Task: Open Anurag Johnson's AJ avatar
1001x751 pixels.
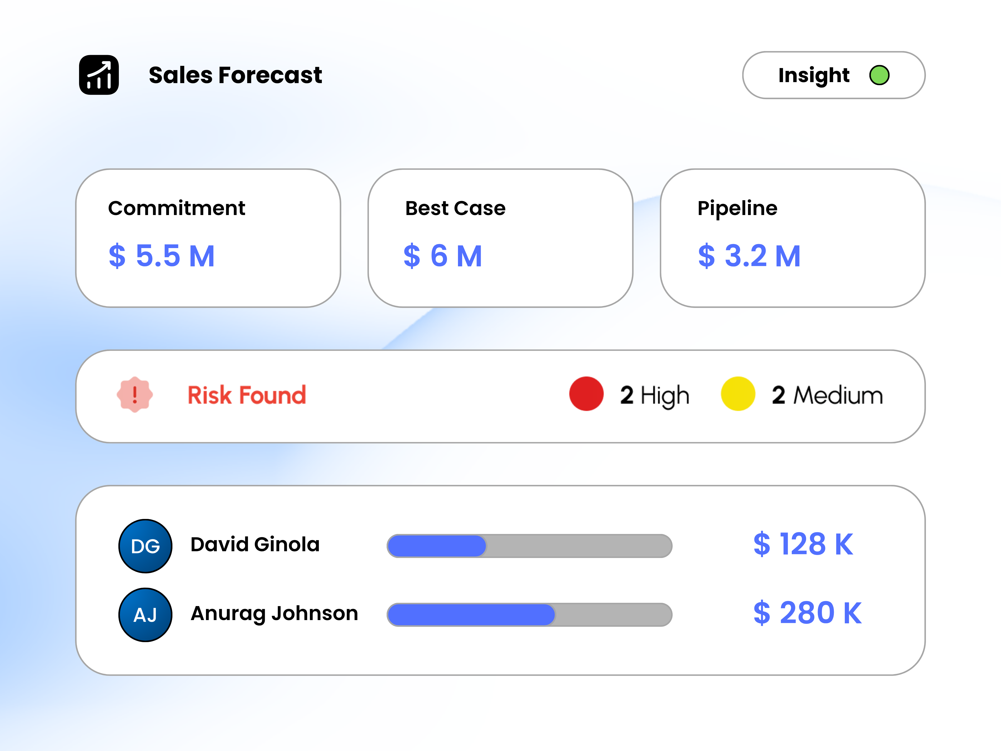Action: (x=145, y=615)
